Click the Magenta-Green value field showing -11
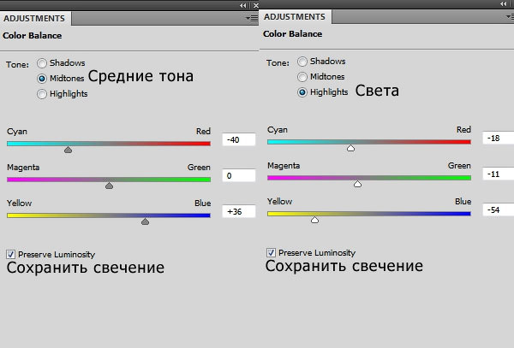Image resolution: width=514 pixels, height=348 pixels. 499,174
